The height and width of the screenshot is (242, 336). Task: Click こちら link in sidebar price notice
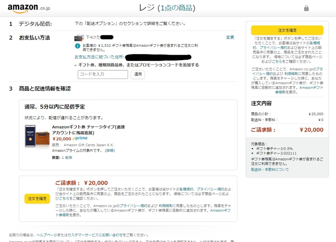[277, 61]
